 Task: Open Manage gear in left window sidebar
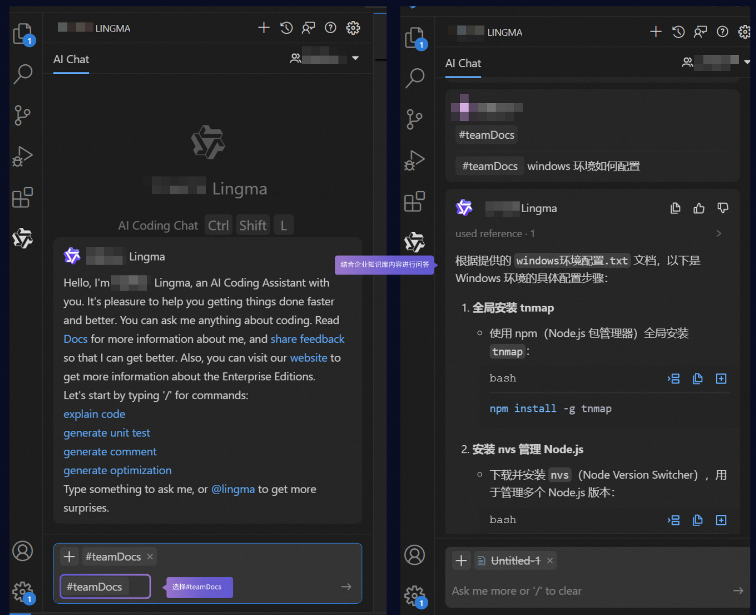point(23,593)
